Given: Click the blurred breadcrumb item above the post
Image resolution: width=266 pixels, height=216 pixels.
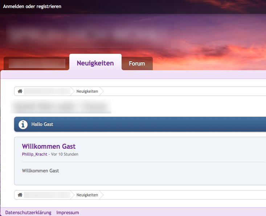Looking at the screenshot, I should 47,91.
